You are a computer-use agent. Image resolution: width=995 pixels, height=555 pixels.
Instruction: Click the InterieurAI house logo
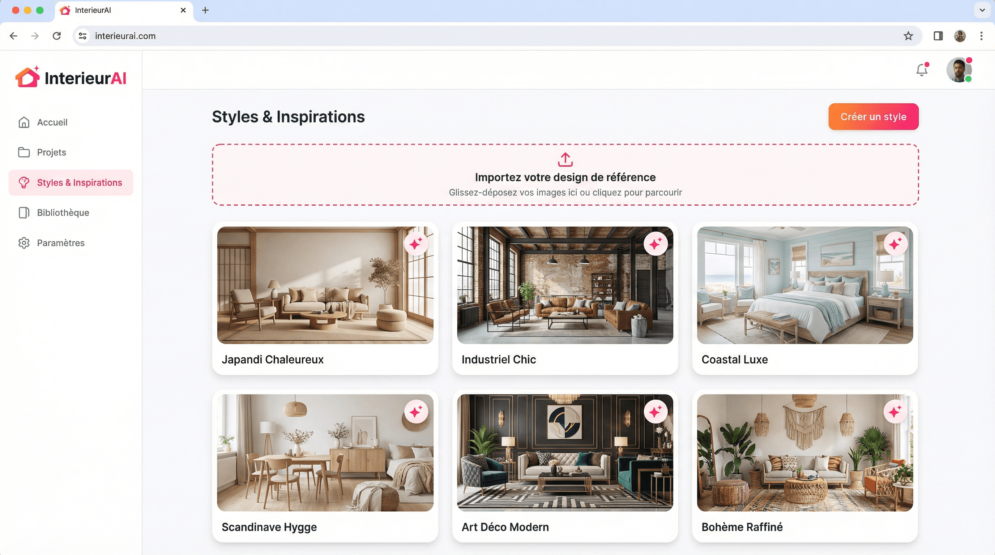(x=27, y=77)
